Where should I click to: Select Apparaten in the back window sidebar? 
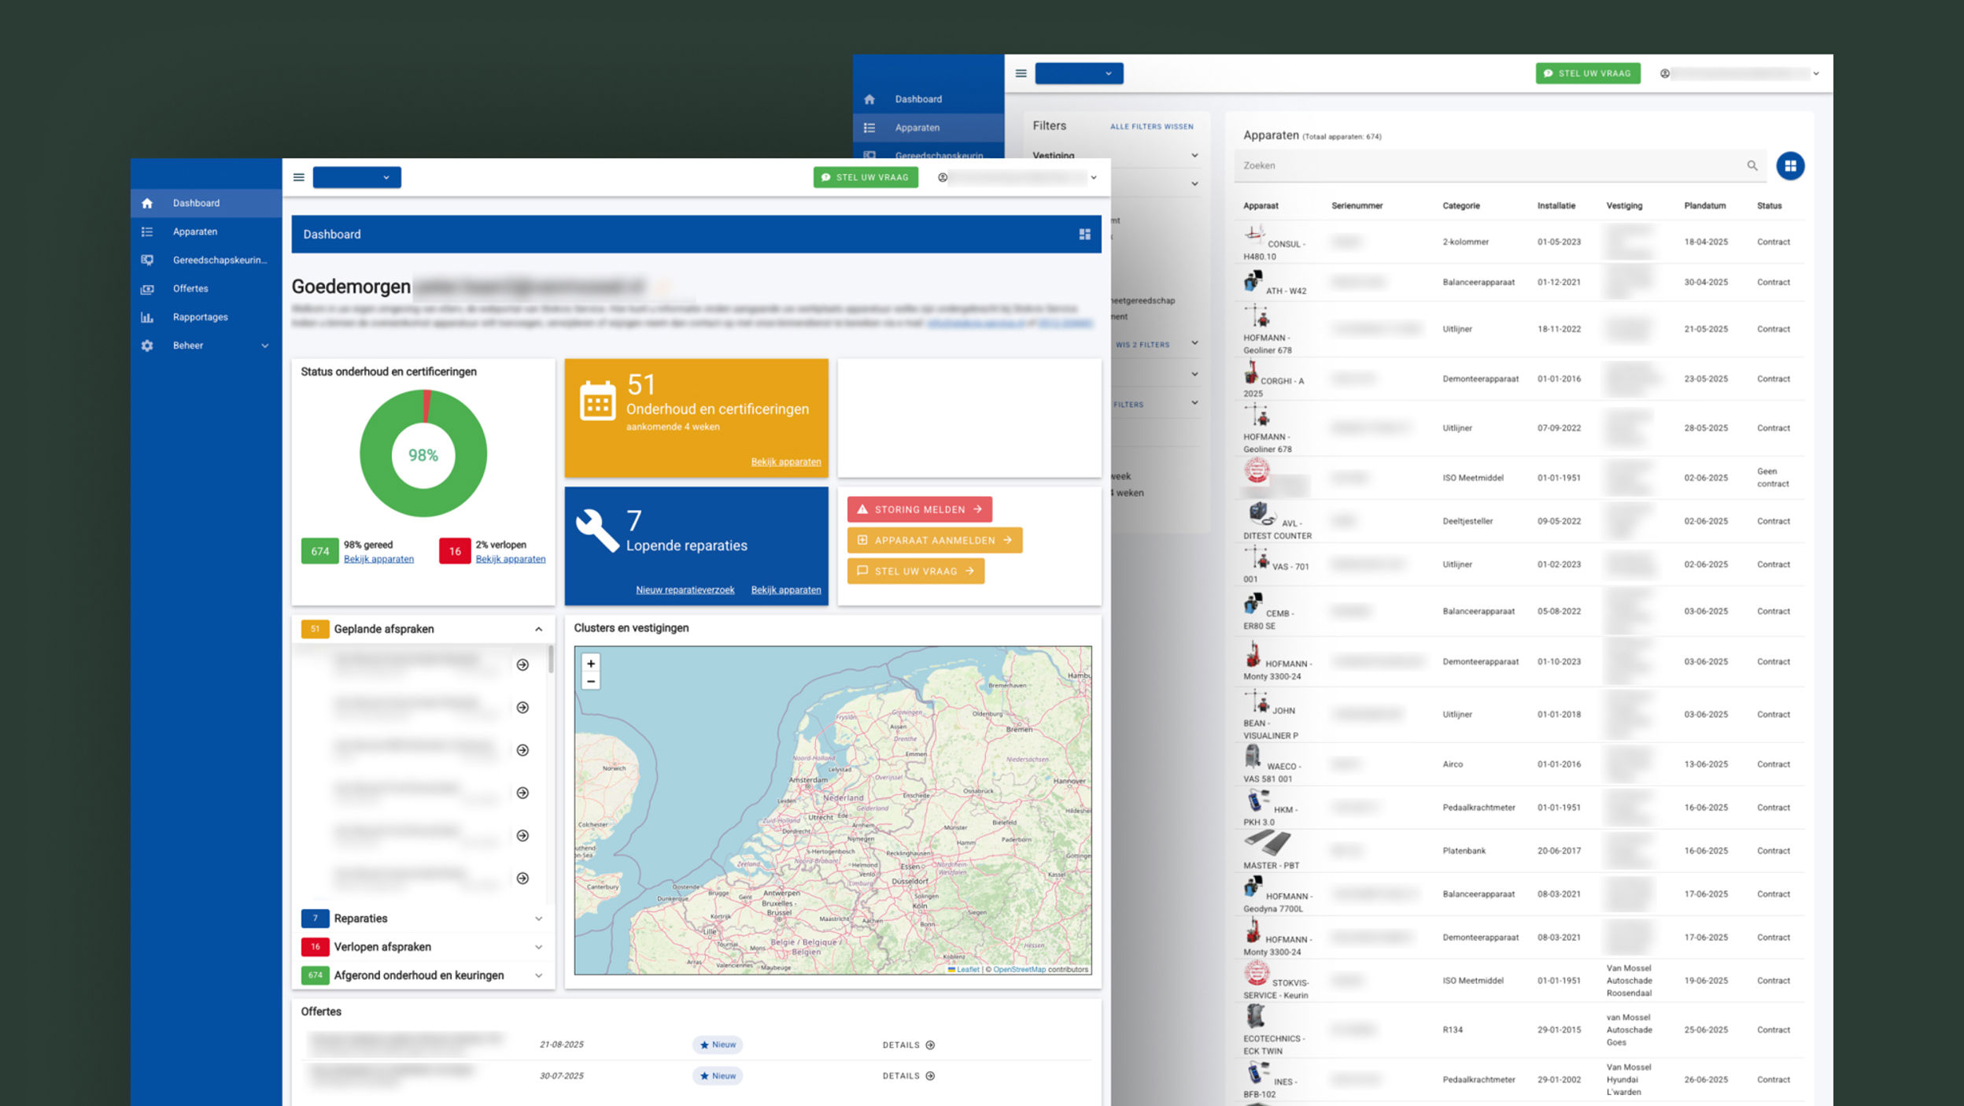pyautogui.click(x=928, y=128)
